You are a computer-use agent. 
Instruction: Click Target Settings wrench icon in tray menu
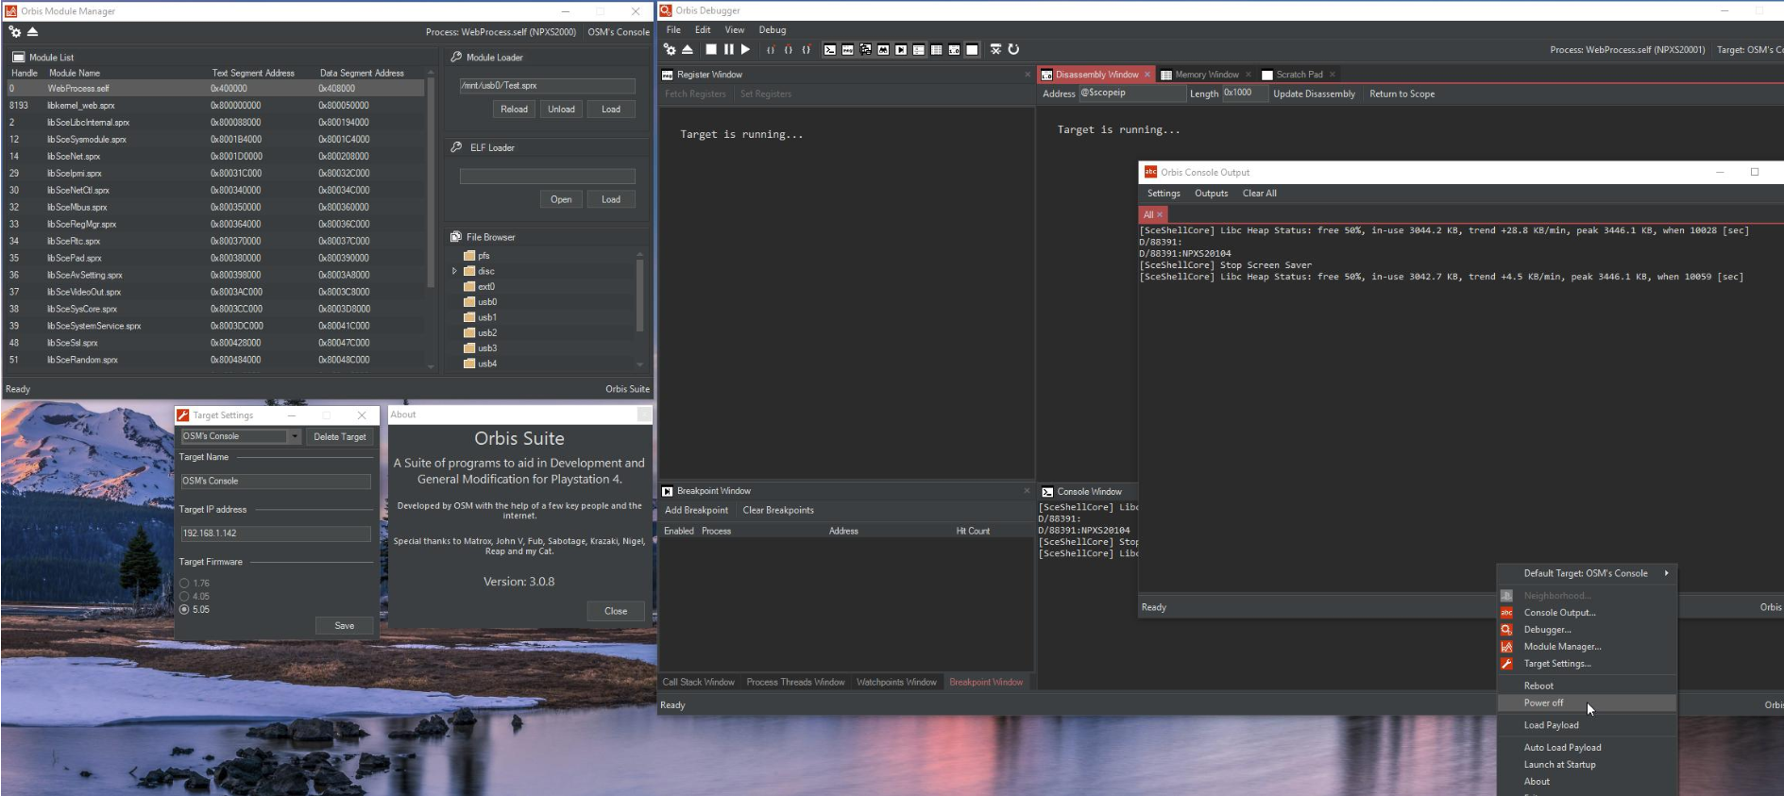click(x=1506, y=664)
